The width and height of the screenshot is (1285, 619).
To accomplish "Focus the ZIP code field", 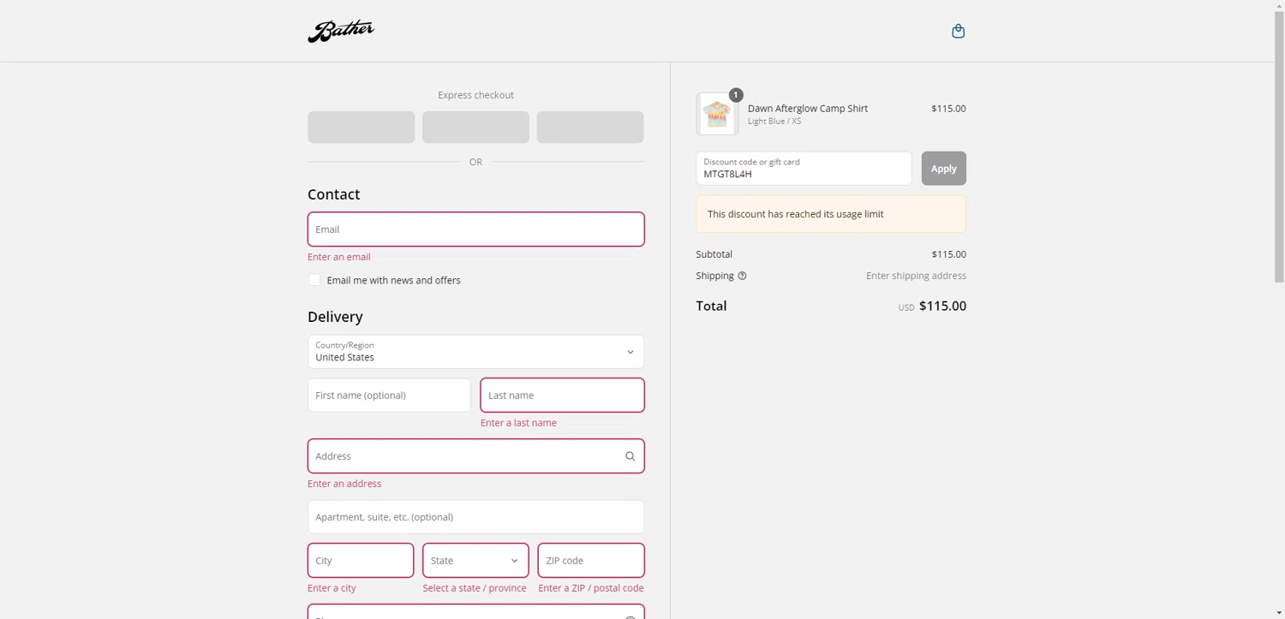I will [x=591, y=561].
